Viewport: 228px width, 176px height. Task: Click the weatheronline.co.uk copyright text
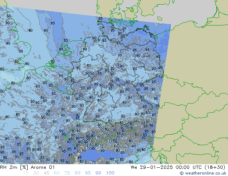pyautogui.click(x=203, y=173)
